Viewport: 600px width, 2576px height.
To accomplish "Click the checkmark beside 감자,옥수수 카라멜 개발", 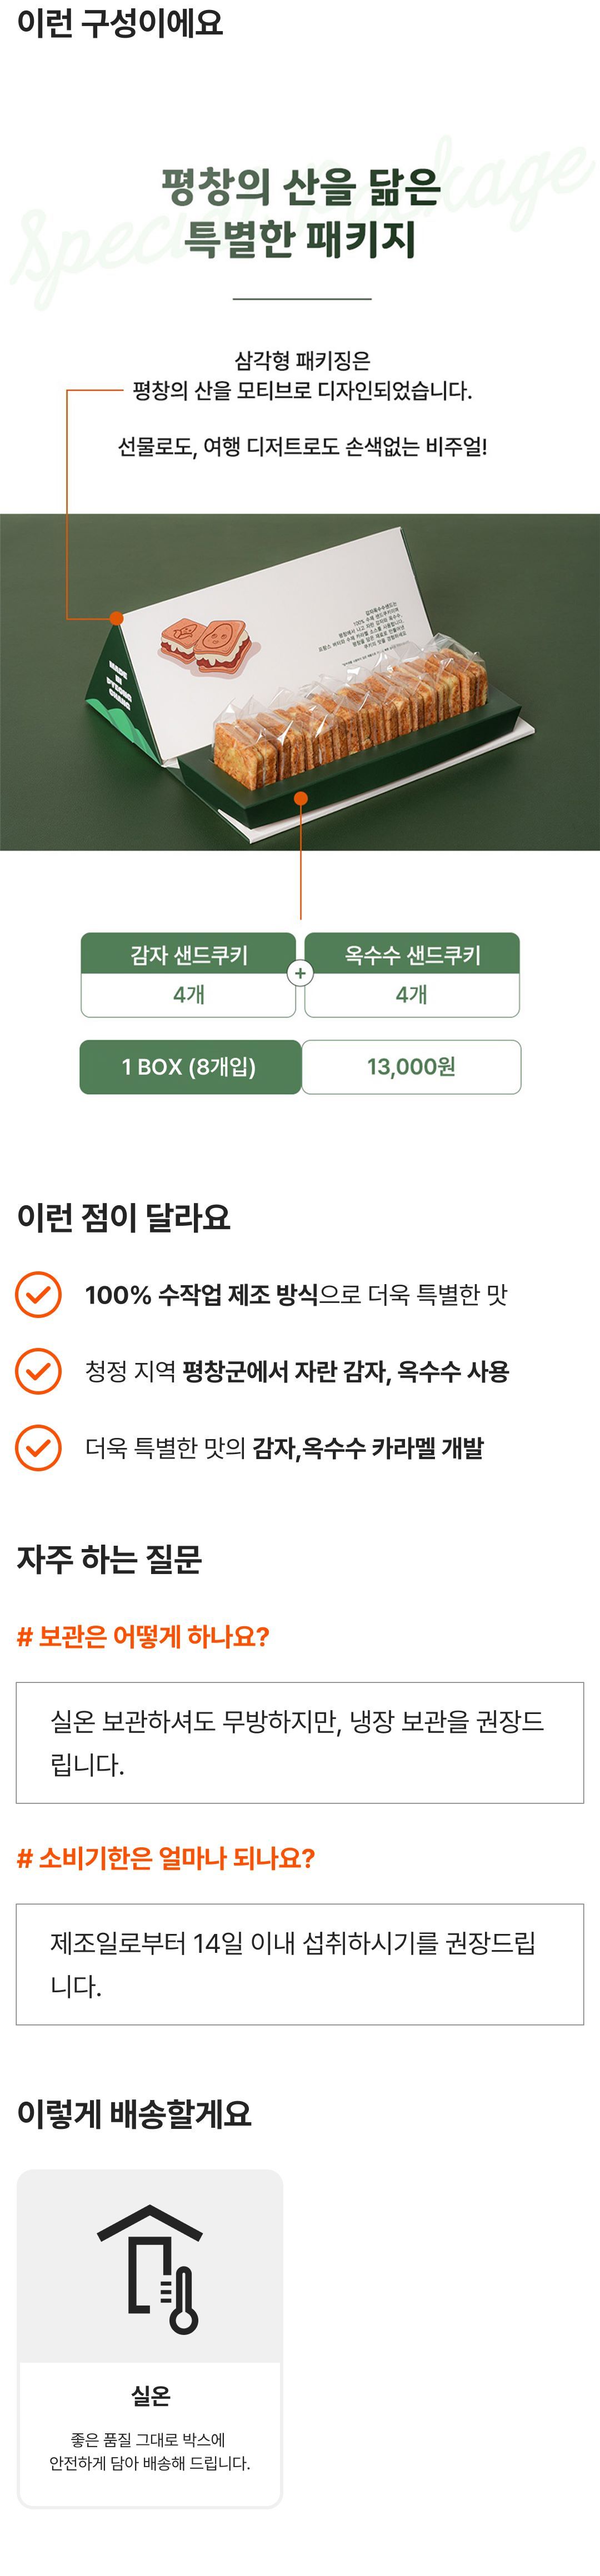I will 38,1447.
